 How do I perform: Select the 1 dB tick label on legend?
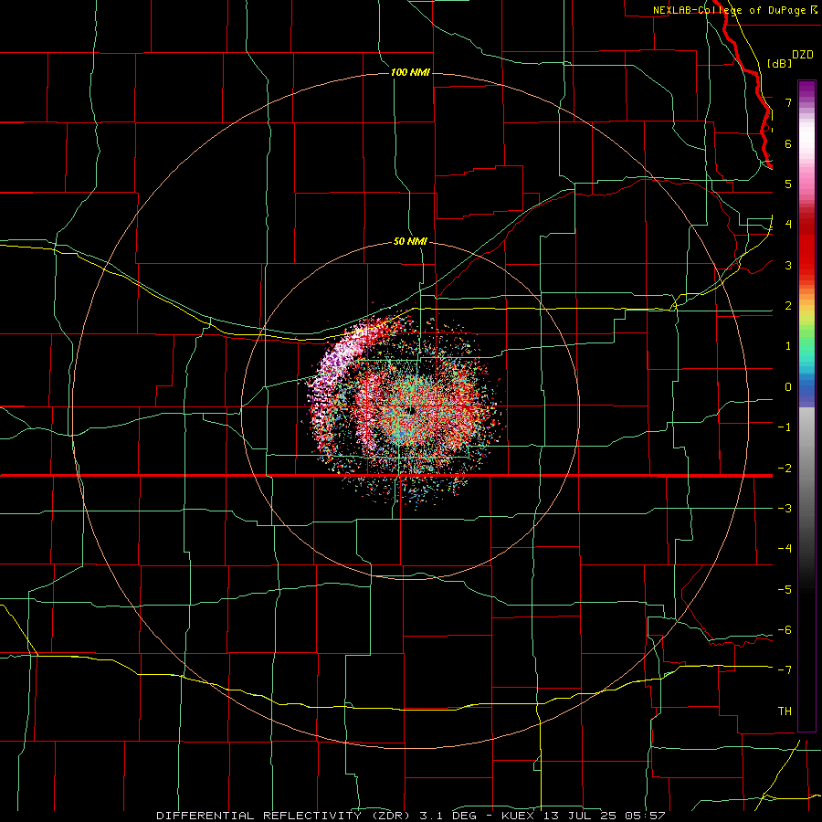point(788,346)
